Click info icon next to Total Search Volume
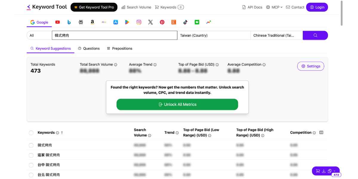The height and width of the screenshot is (179, 358). [115, 65]
